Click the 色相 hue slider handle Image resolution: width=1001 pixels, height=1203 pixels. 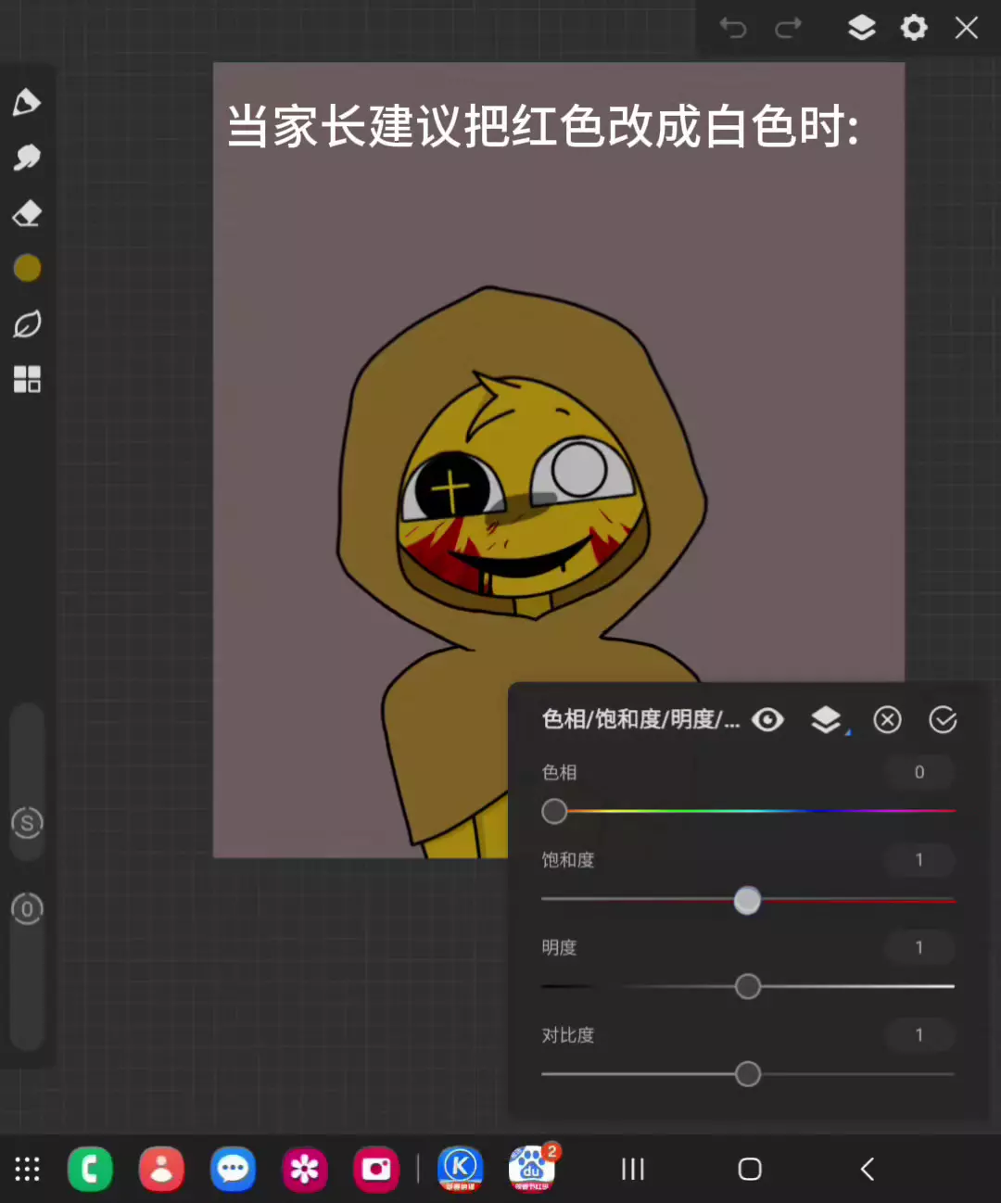[554, 811]
